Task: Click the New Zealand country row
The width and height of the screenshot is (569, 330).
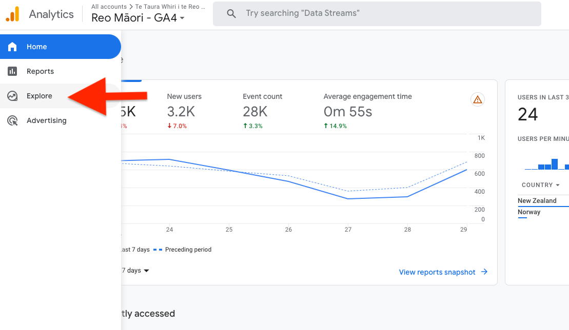Action: 537,201
